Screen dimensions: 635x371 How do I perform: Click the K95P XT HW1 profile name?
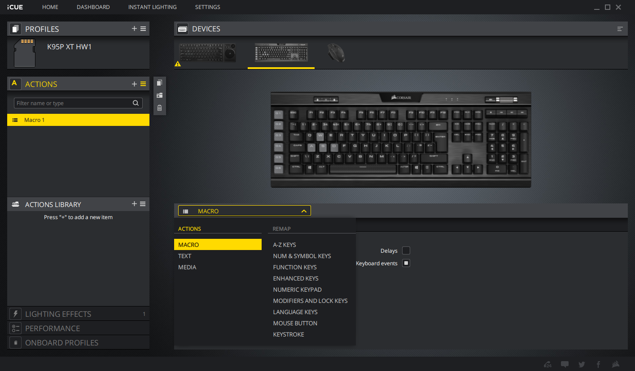point(70,47)
